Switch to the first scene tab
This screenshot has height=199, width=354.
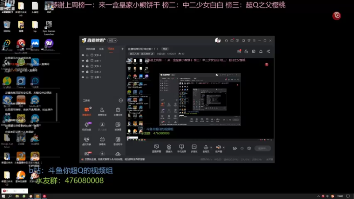coord(91,49)
